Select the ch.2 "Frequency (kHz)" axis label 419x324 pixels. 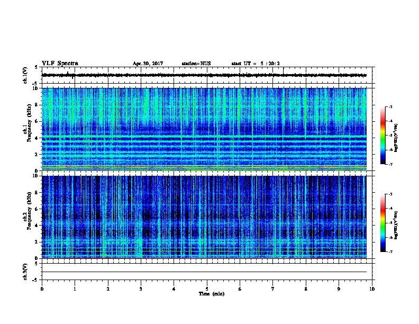29,211
